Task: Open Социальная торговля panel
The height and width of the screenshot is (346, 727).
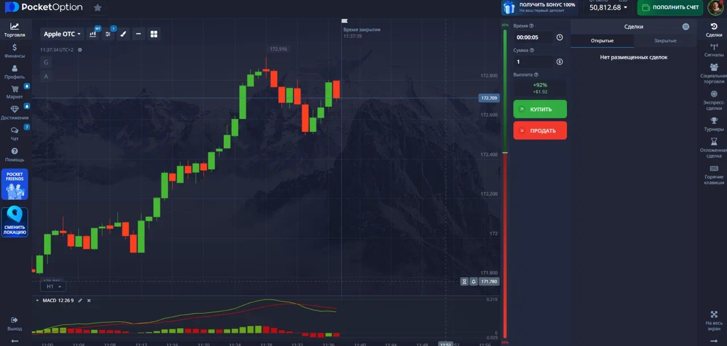Action: point(714,74)
